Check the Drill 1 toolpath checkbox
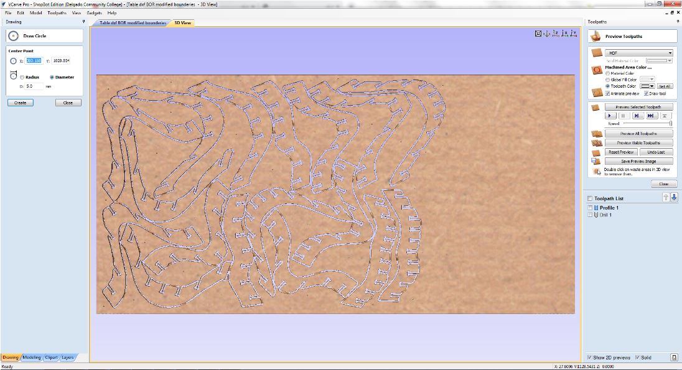This screenshot has width=682, height=370. pyautogui.click(x=591, y=215)
